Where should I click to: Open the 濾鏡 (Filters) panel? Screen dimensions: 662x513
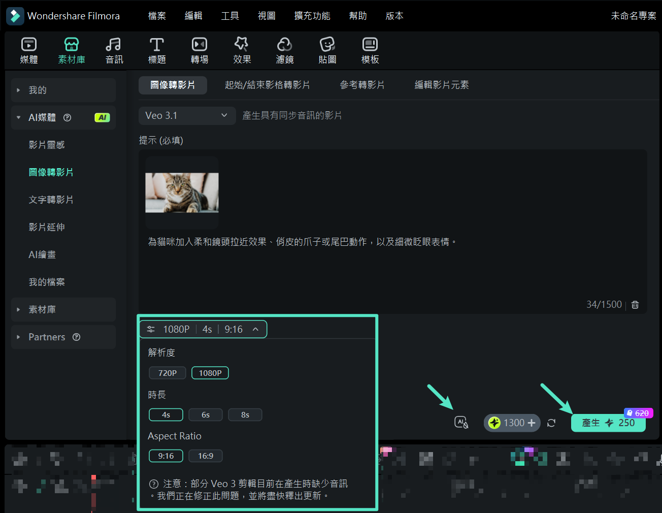(284, 50)
